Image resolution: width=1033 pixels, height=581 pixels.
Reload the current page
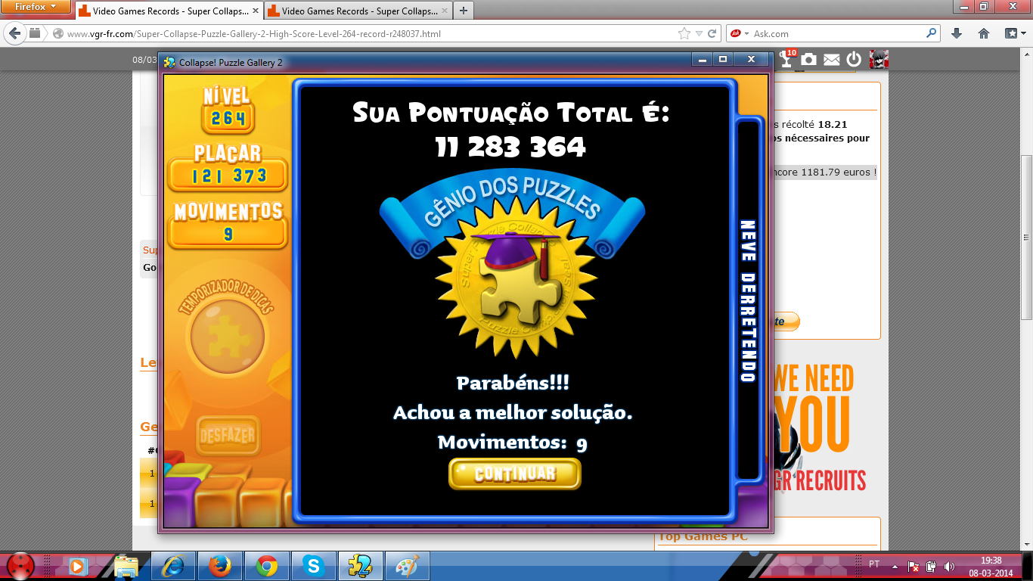[x=712, y=33]
